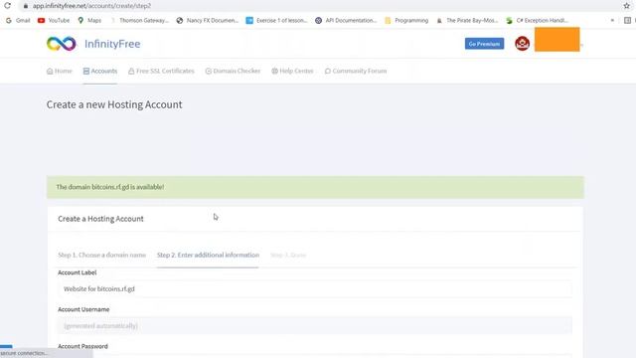Open the Thomson Gateway bookmark
636x358 pixels.
click(139, 20)
